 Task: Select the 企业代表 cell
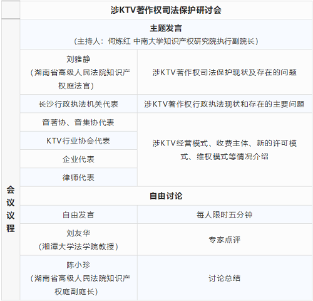coord(78,159)
